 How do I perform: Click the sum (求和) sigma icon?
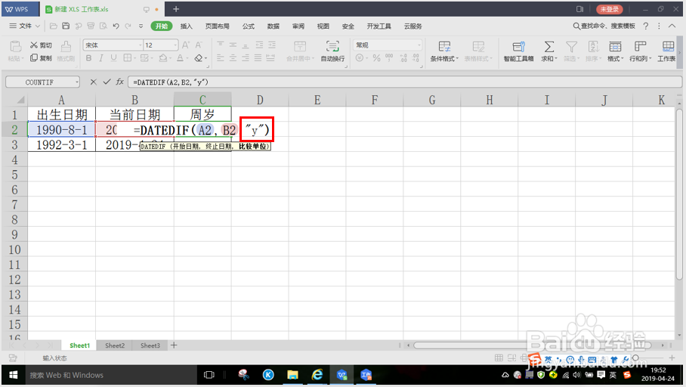pos(548,46)
